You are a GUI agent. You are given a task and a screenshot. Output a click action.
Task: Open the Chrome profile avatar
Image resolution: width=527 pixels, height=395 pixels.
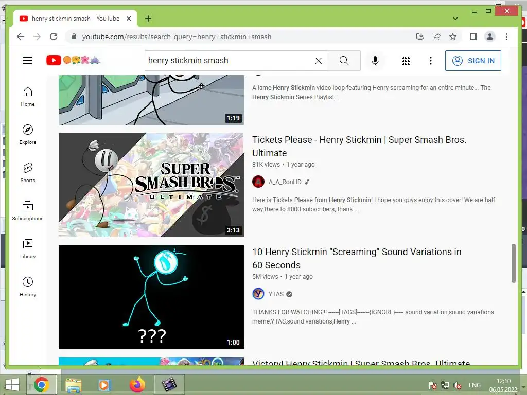[490, 37]
